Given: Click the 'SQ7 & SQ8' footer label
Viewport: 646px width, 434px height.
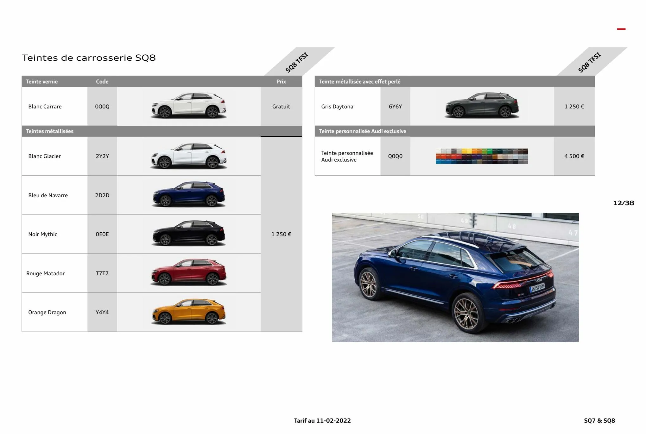Looking at the screenshot, I should [599, 421].
